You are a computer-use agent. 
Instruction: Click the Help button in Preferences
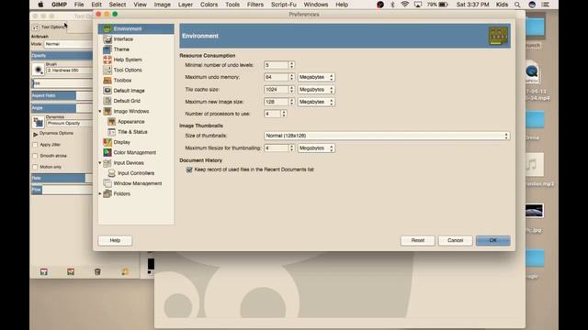[x=115, y=240]
